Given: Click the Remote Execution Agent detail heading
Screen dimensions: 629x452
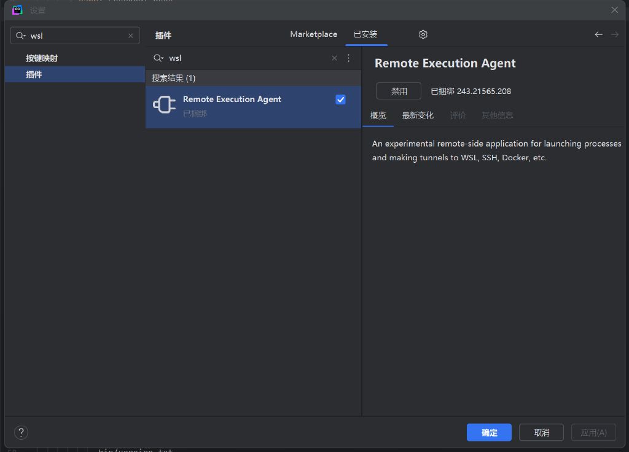Looking at the screenshot, I should pos(445,63).
